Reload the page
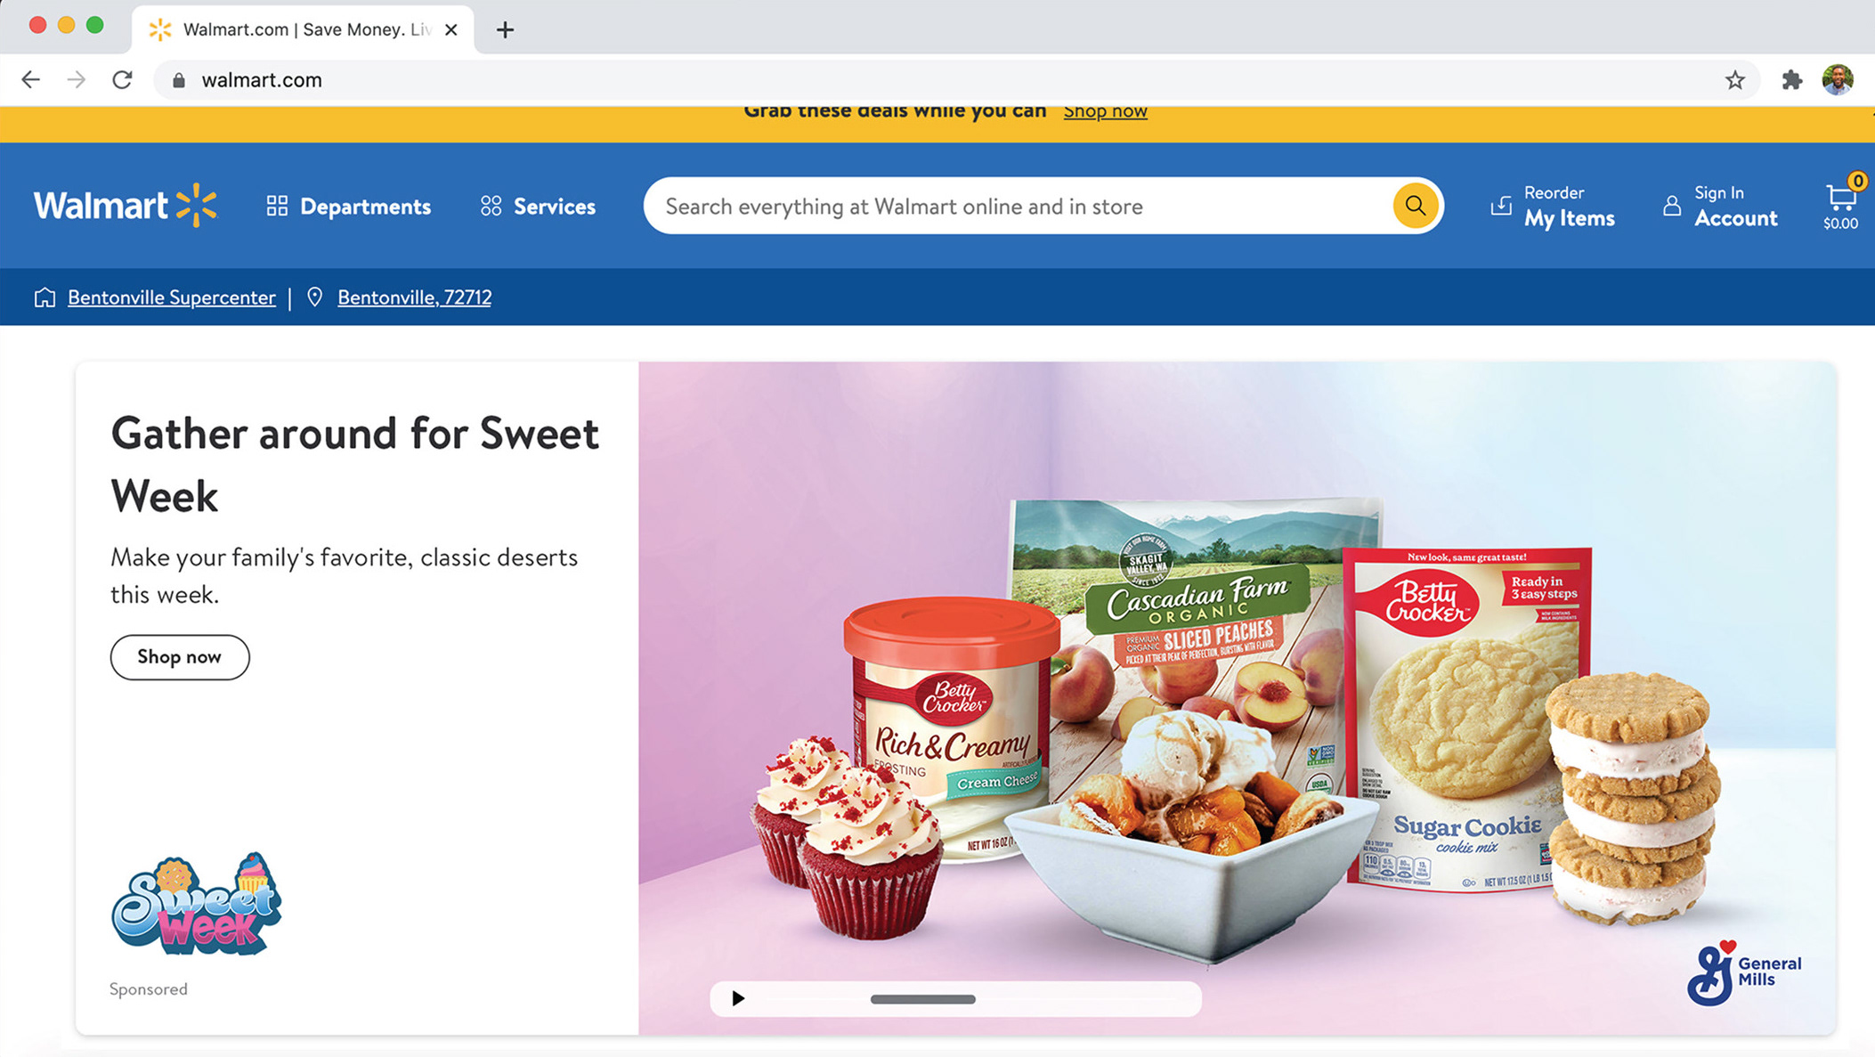 coord(123,80)
